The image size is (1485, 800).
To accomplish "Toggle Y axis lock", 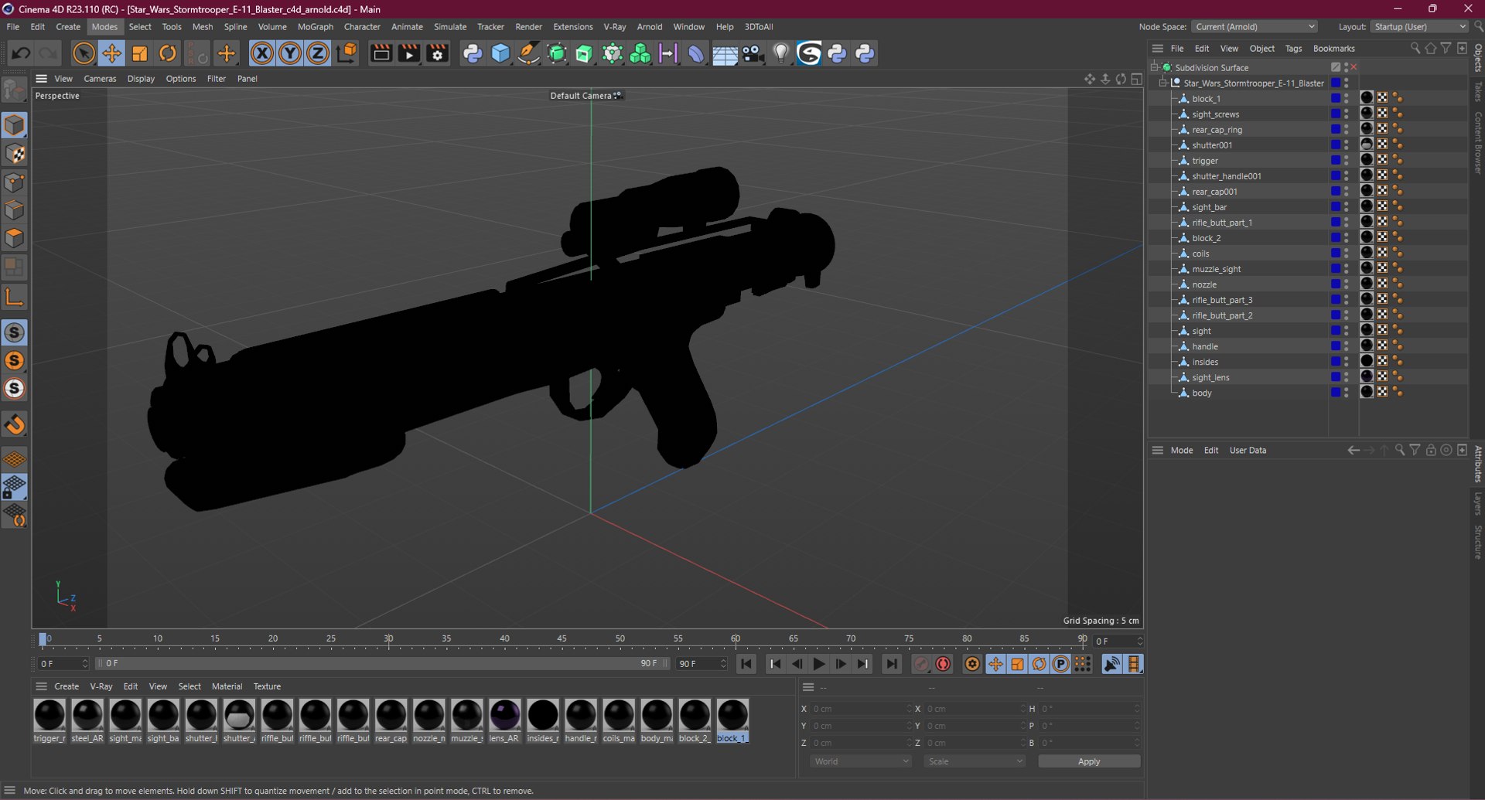I will 290,53.
